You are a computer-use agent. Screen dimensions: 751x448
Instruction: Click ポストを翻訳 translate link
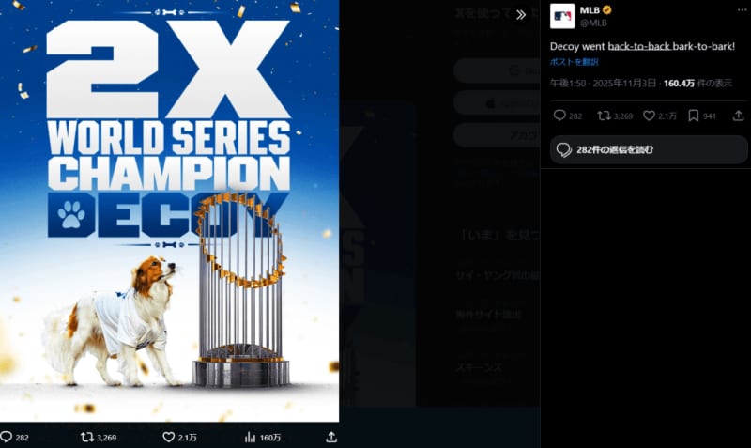pyautogui.click(x=574, y=62)
